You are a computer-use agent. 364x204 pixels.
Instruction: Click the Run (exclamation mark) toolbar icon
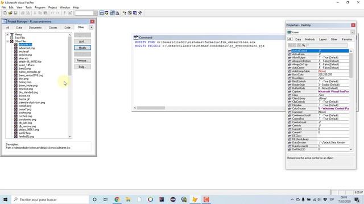pos(65,13)
